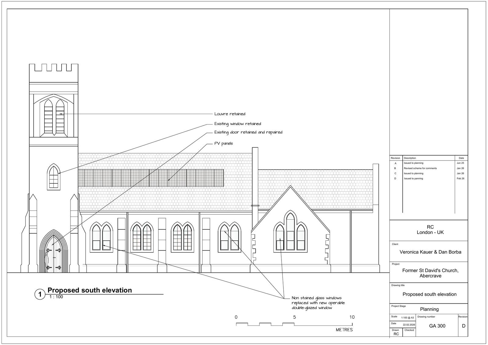Select the PV panel array on roof
Image resolution: width=488 pixels, height=345 pixels.
(x=151, y=178)
